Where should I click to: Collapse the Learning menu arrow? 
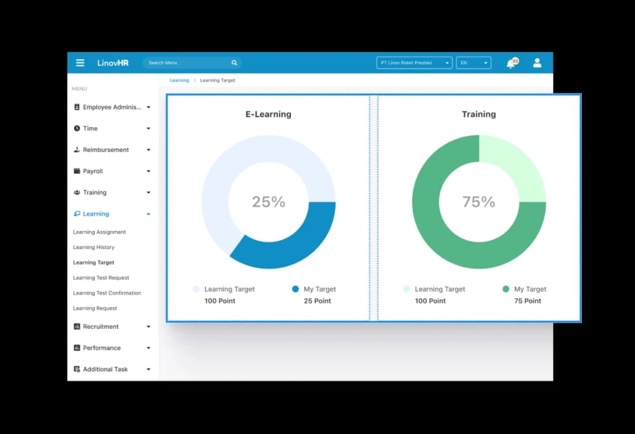pyautogui.click(x=148, y=214)
